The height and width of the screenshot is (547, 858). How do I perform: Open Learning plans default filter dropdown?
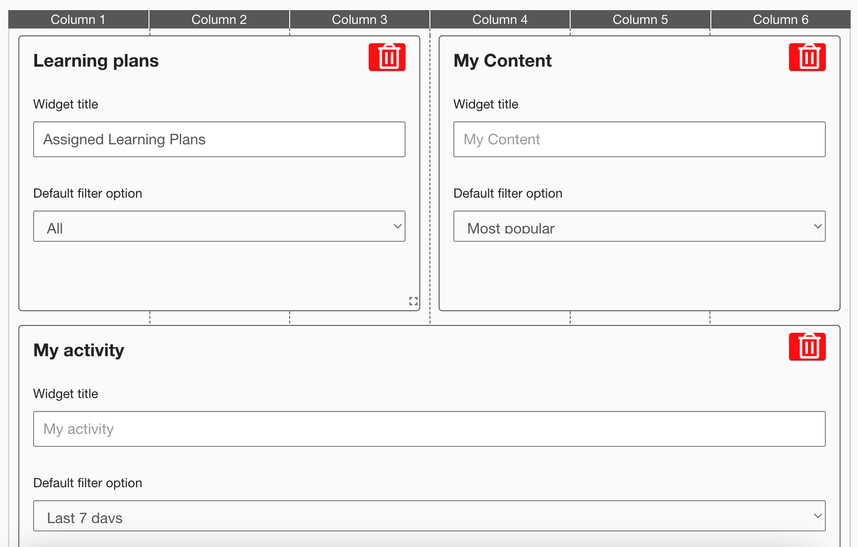pyautogui.click(x=219, y=226)
